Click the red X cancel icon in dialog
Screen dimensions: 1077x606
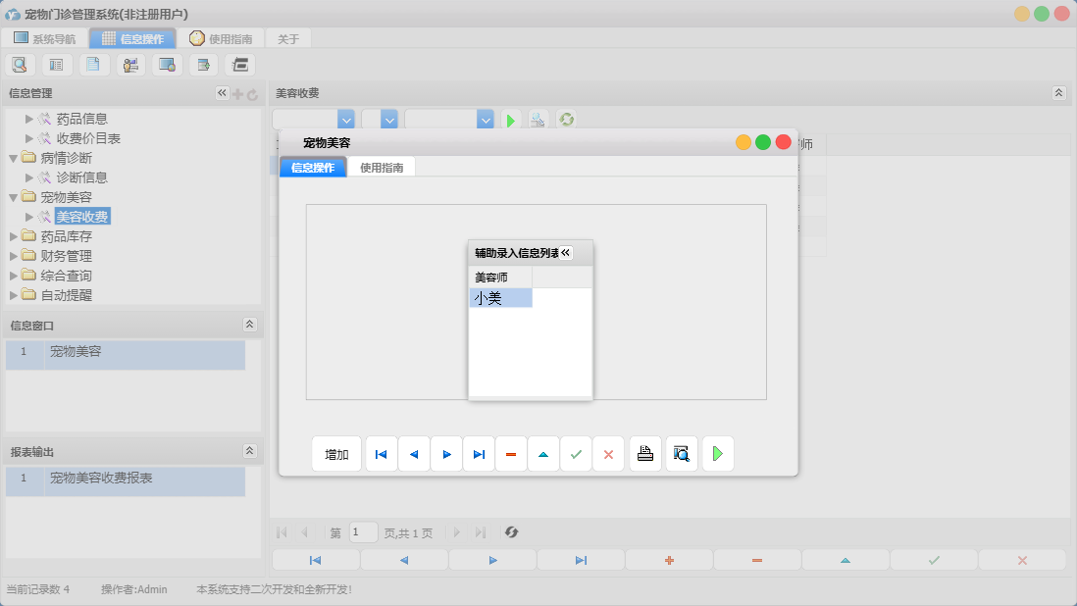[x=608, y=454]
